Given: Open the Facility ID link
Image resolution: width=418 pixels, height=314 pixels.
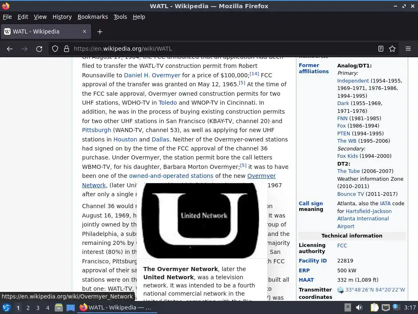Looking at the screenshot, I should [313, 261].
